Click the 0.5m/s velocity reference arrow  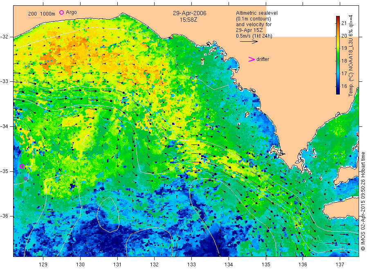pos(249,42)
